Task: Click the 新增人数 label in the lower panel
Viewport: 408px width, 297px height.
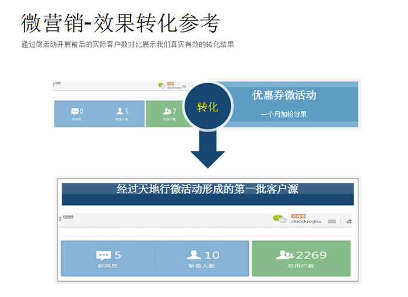Action: pyautogui.click(x=199, y=266)
